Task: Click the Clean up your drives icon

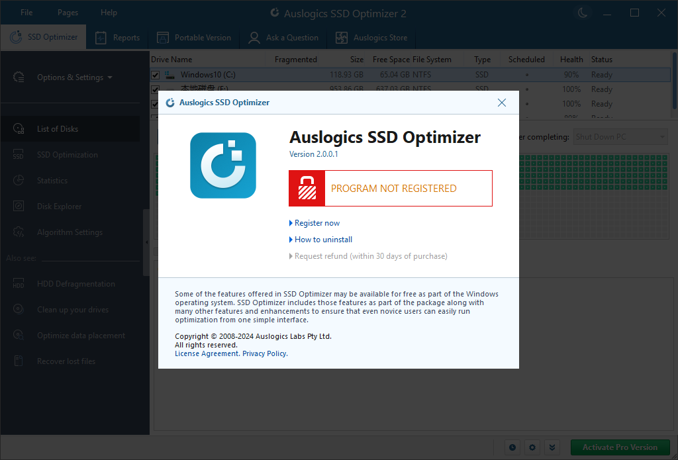Action: point(19,310)
